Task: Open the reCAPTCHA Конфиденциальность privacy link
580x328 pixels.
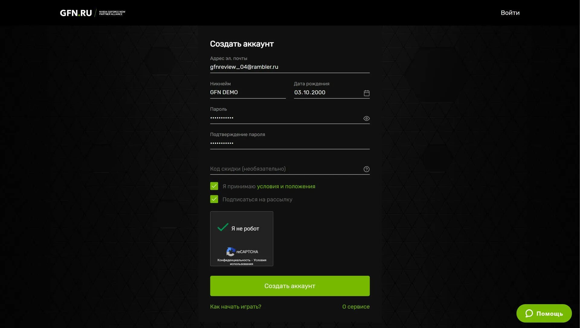Action: click(234, 260)
